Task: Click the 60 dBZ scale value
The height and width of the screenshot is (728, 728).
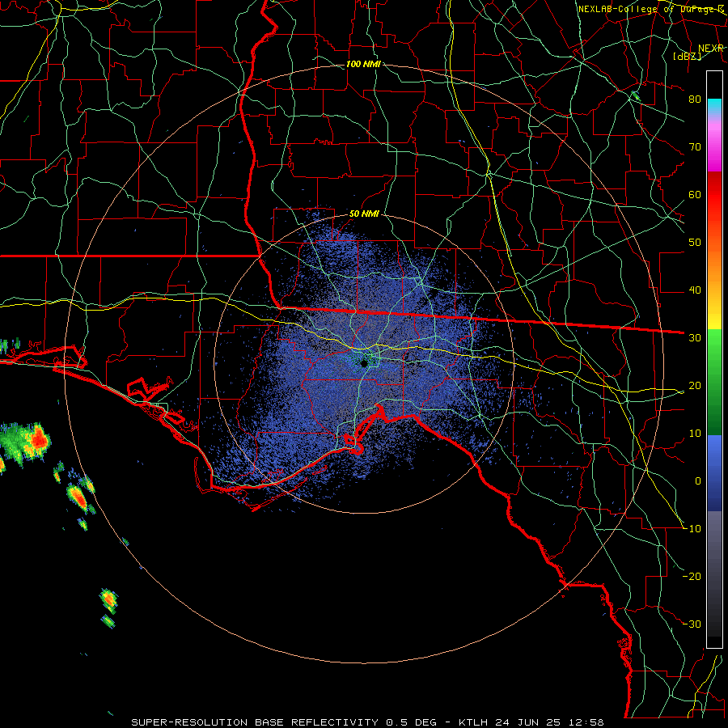Action: tap(695, 195)
